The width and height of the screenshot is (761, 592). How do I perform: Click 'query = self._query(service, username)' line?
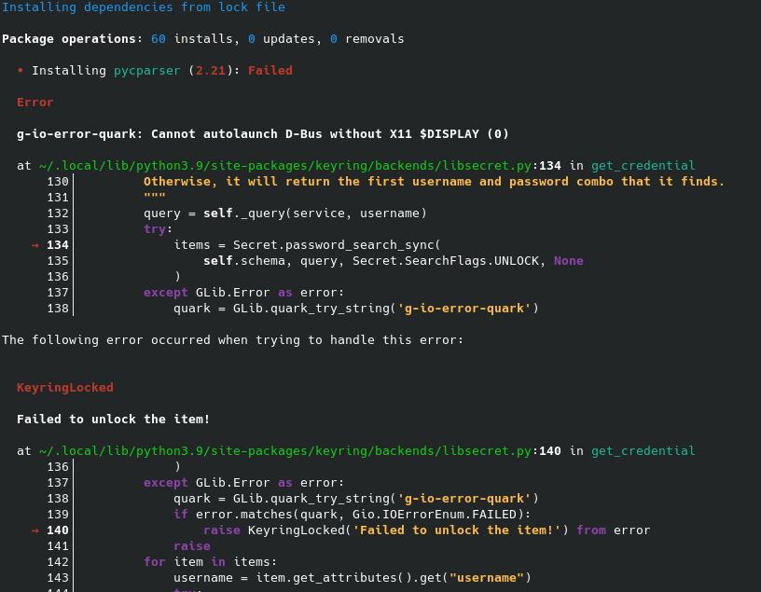(x=285, y=213)
